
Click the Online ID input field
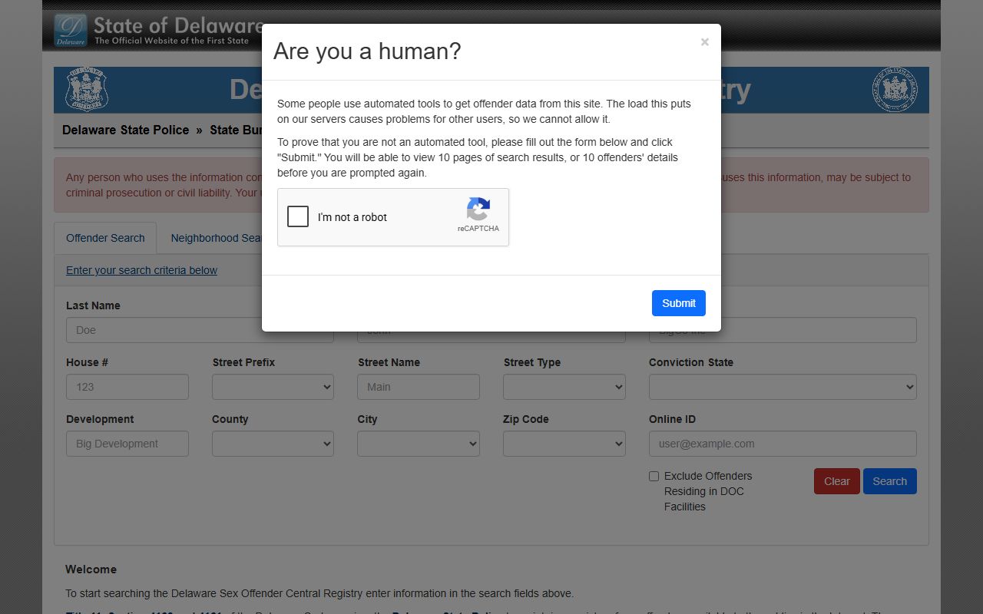pyautogui.click(x=782, y=444)
